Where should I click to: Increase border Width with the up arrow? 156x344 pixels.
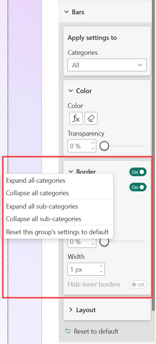coord(101,266)
